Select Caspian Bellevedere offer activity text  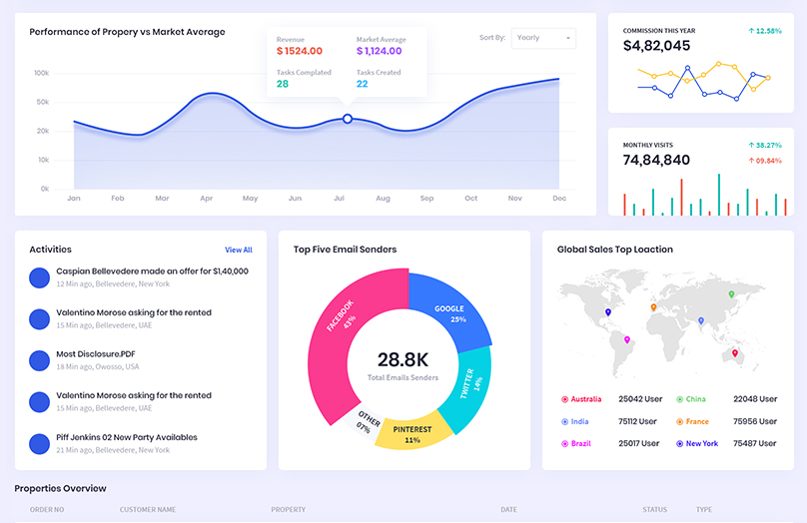pyautogui.click(x=153, y=271)
